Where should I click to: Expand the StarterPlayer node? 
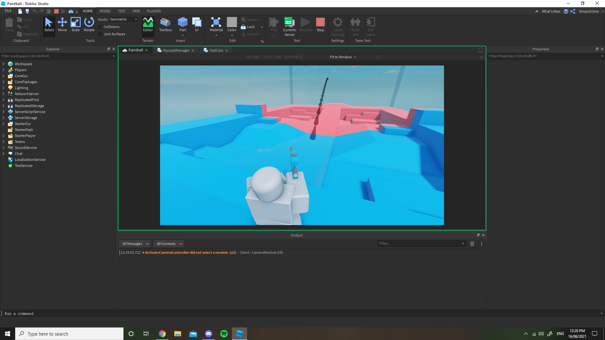(x=3, y=136)
